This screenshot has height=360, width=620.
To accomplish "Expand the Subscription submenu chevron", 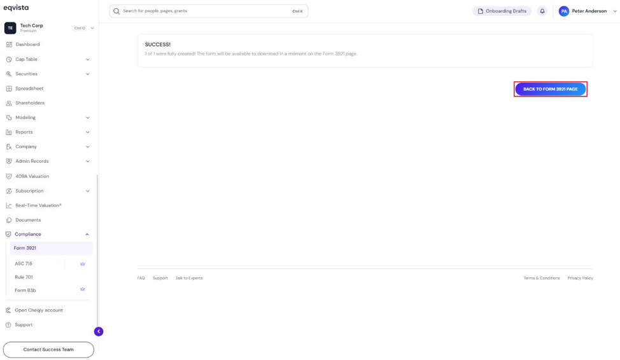I will tap(88, 191).
